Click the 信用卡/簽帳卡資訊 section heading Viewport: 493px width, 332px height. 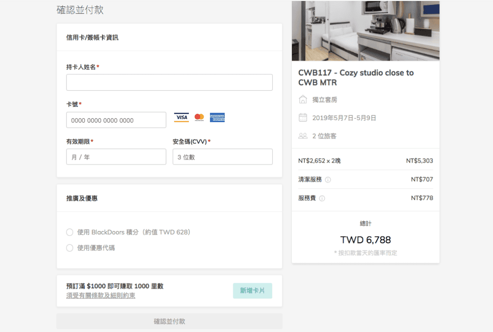click(x=92, y=37)
